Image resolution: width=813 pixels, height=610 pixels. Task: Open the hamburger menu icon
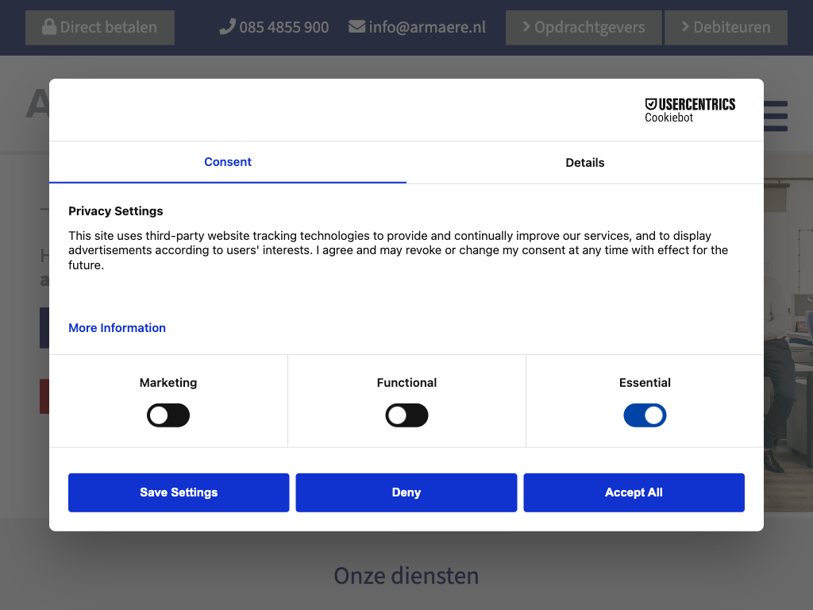tap(776, 116)
